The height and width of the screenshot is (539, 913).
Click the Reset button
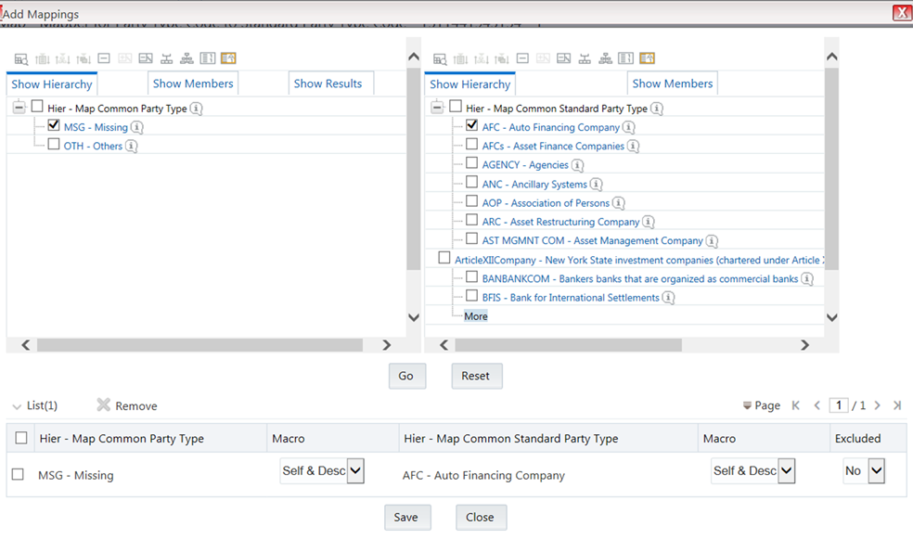click(x=476, y=376)
